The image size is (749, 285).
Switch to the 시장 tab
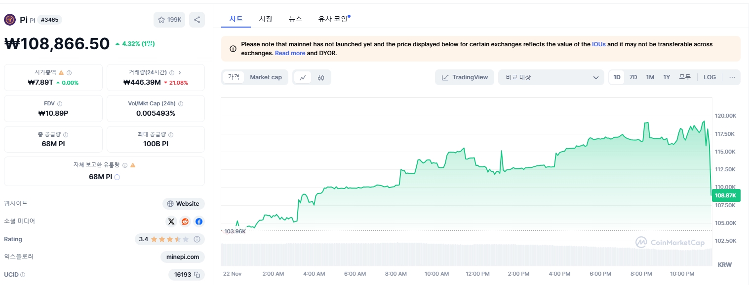pos(266,19)
